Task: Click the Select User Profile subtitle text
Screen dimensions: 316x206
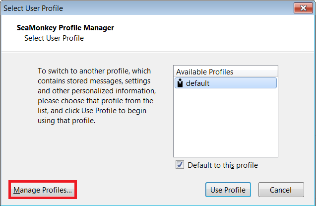Action: click(x=54, y=38)
